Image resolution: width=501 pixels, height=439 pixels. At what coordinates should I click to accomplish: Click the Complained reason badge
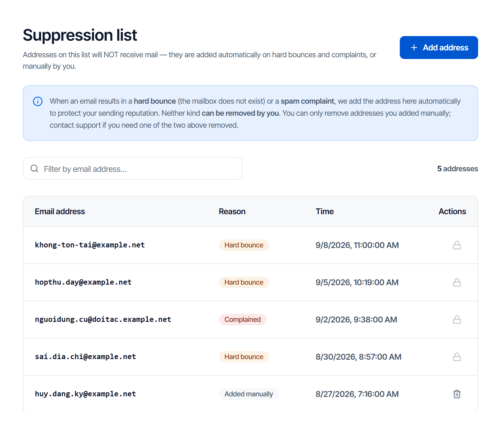pyautogui.click(x=242, y=320)
